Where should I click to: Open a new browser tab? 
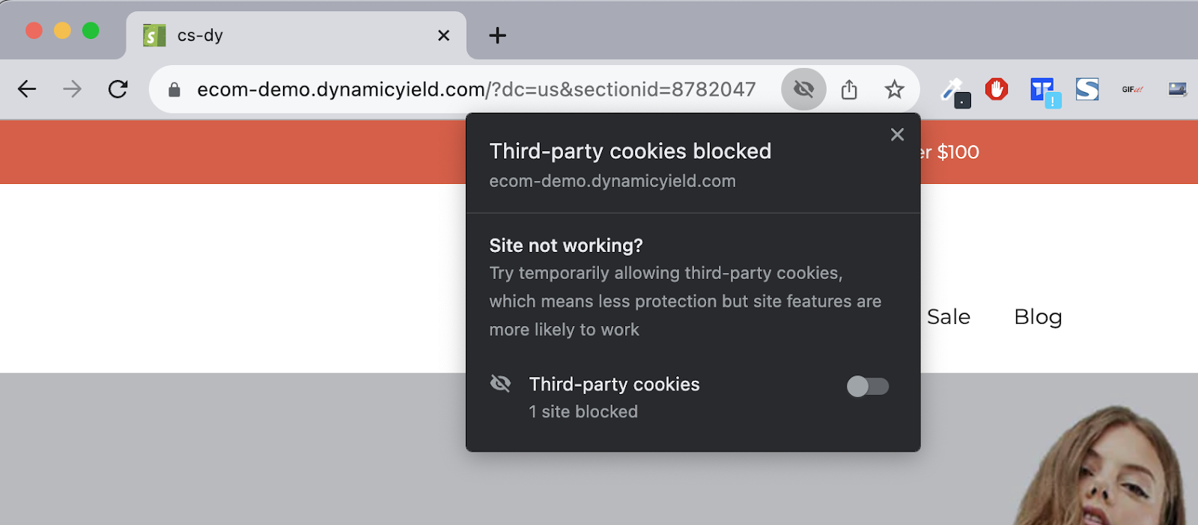(x=497, y=35)
